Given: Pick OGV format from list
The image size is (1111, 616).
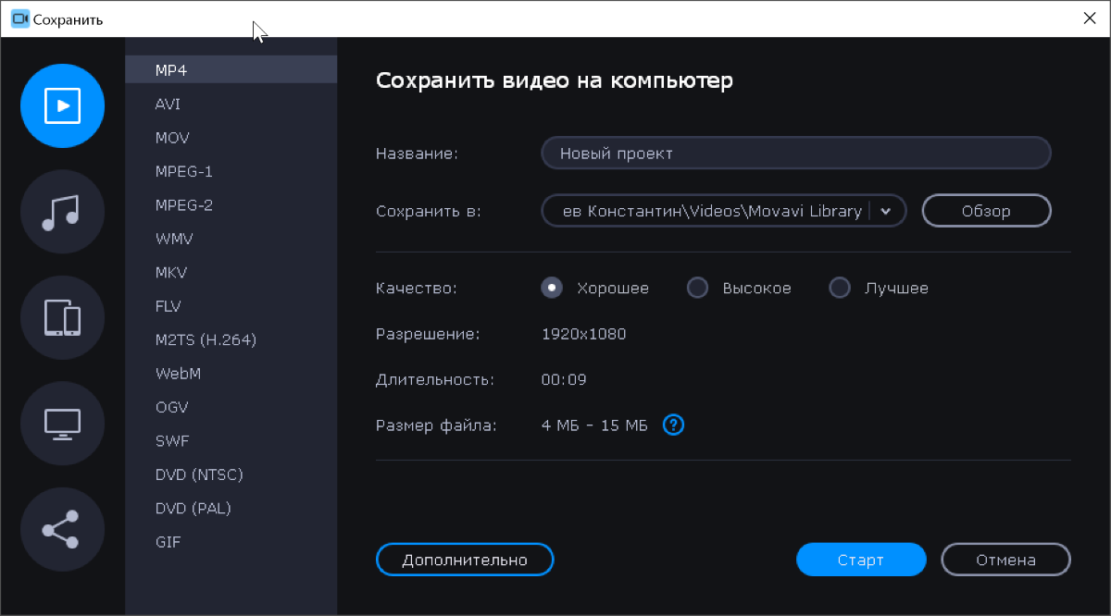Looking at the screenshot, I should click(231, 407).
